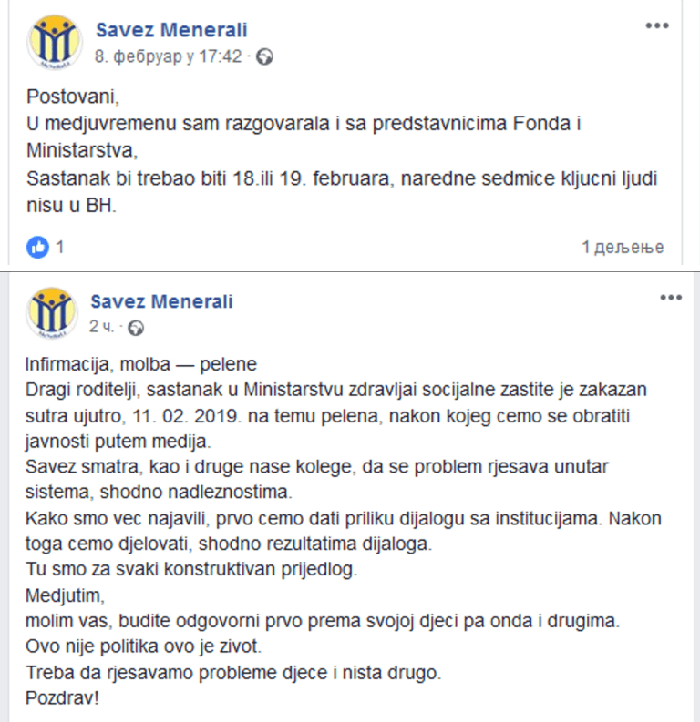Image resolution: width=700 pixels, height=722 pixels.
Task: Click the text 'Sastanak bi trebao biti 18.ili 19. februara'
Action: click(x=211, y=178)
